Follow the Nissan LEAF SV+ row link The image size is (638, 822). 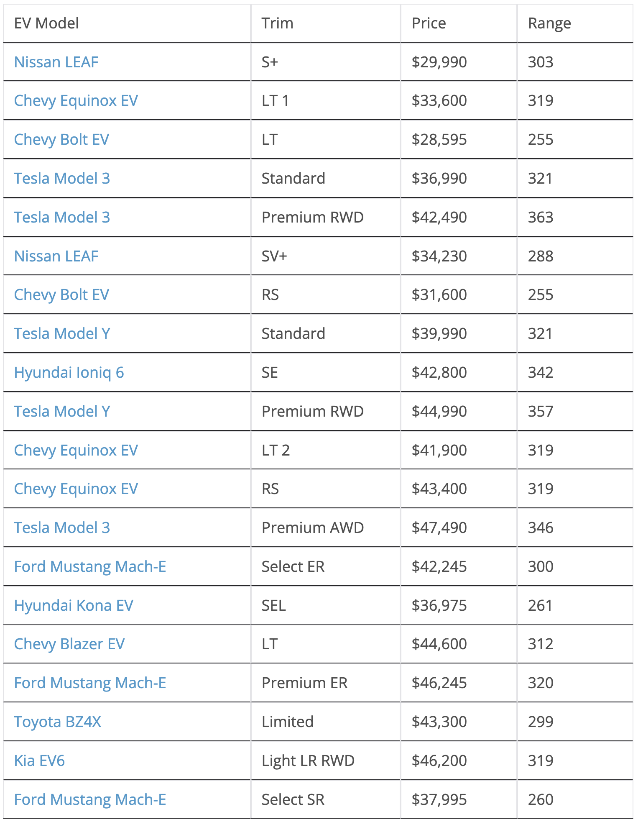56,256
